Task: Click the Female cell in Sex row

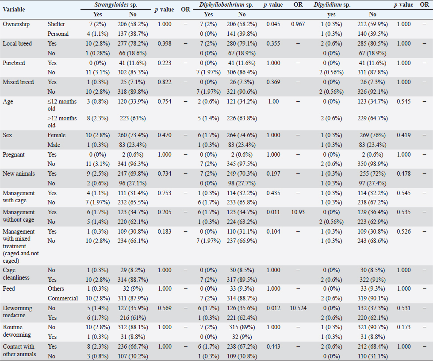Action: (x=56, y=135)
